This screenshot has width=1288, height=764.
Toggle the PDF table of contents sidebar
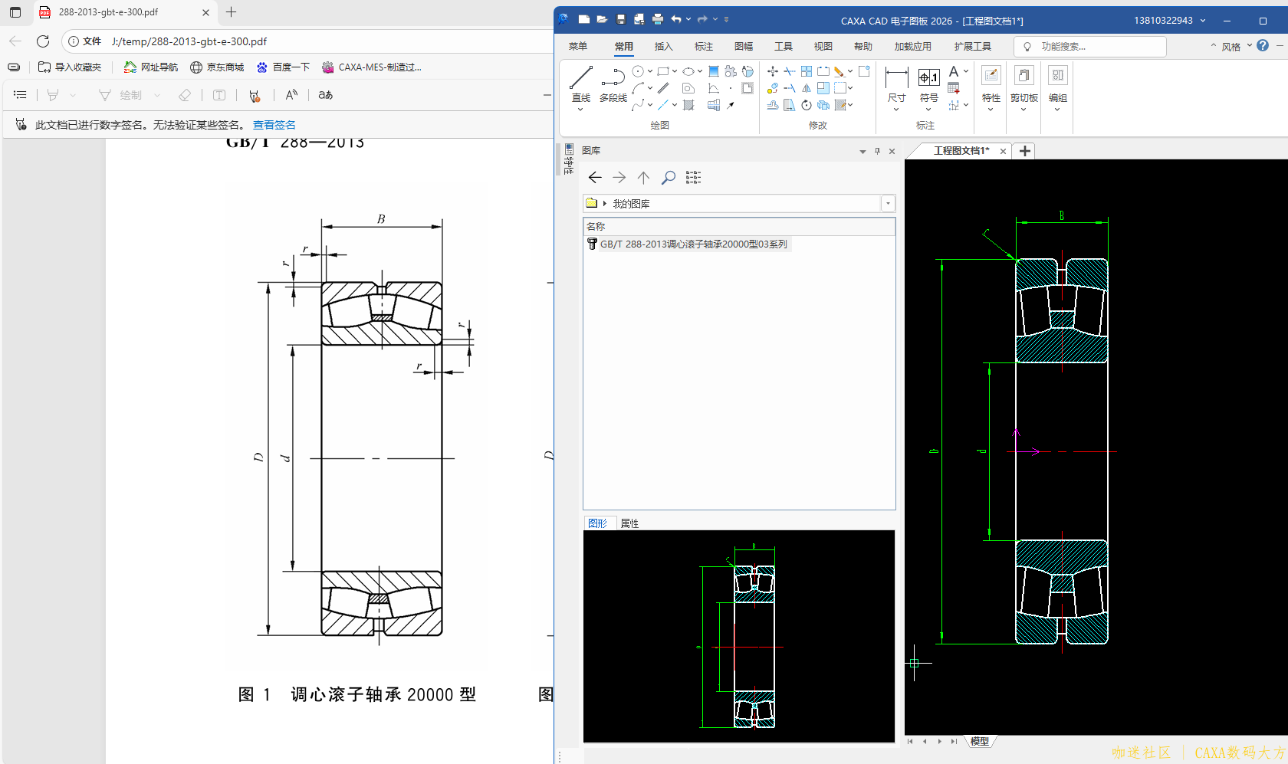[x=20, y=95]
